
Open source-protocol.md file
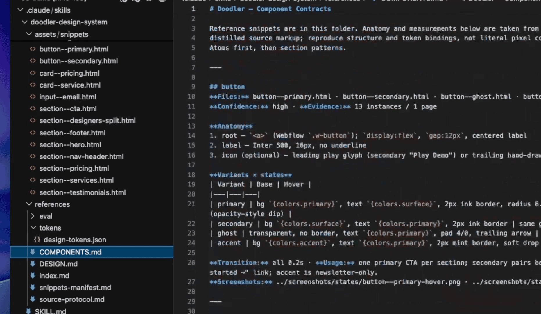pyautogui.click(x=72, y=299)
